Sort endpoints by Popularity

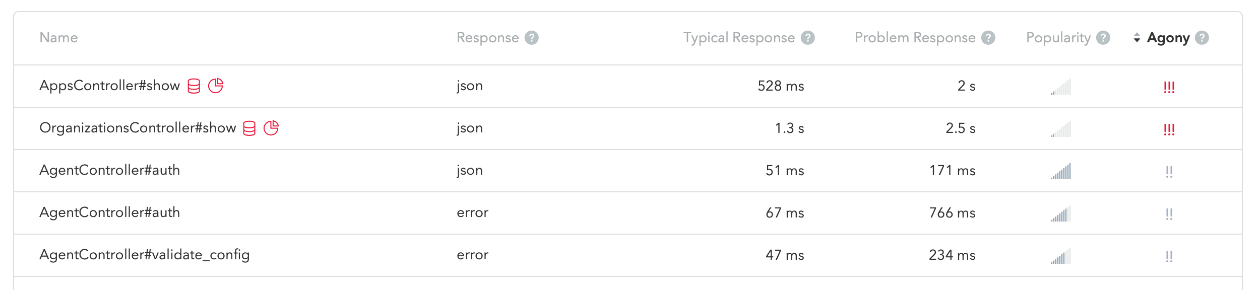coord(1058,37)
